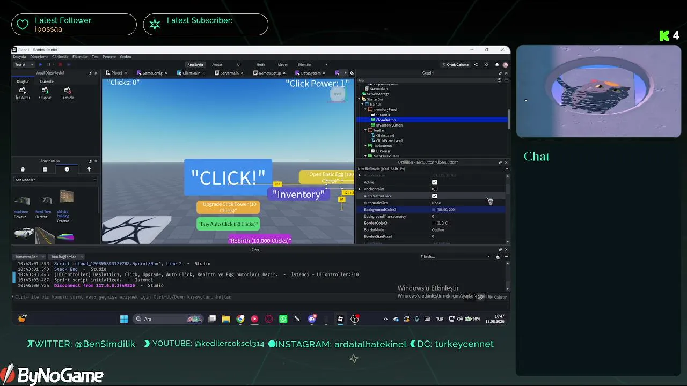Stop the test with the red stop icon
The height and width of the screenshot is (386, 687).
[x=60, y=64]
